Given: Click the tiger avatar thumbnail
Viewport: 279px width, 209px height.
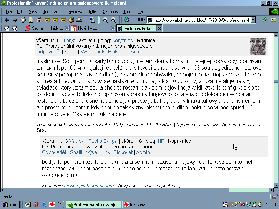Looking at the screenshot, I should click(x=258, y=46).
